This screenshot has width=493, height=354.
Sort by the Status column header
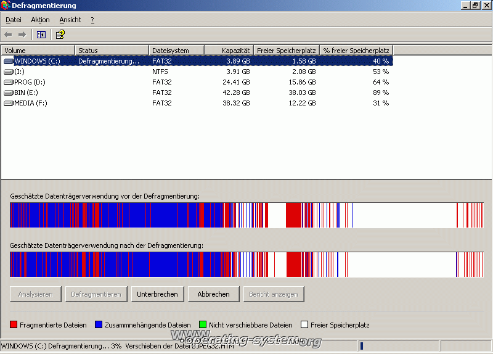click(112, 51)
